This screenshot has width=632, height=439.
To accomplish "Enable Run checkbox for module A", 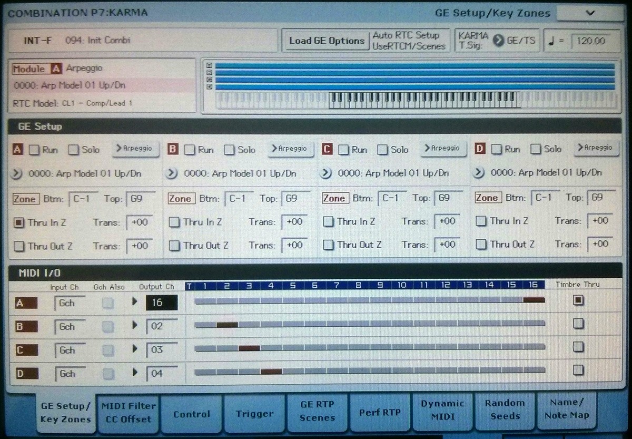I will [x=34, y=150].
